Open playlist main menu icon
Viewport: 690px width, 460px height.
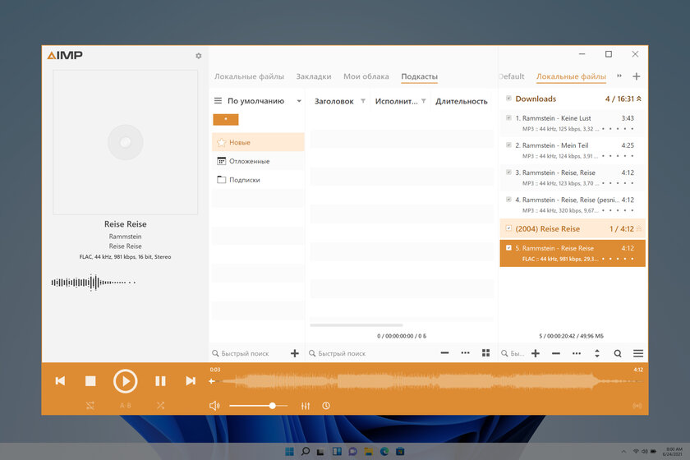pyautogui.click(x=638, y=353)
